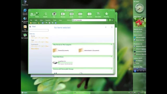Click the Home globe icon in the toolbar
This screenshot has height=94, width=167.
pyautogui.click(x=37, y=14)
